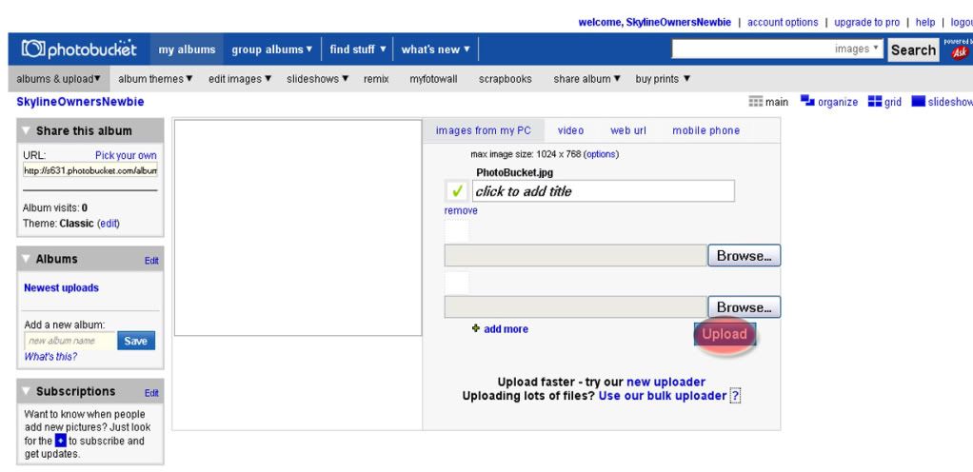Open the album themes dropdown
Image resolution: width=973 pixels, height=472 pixels.
[155, 79]
